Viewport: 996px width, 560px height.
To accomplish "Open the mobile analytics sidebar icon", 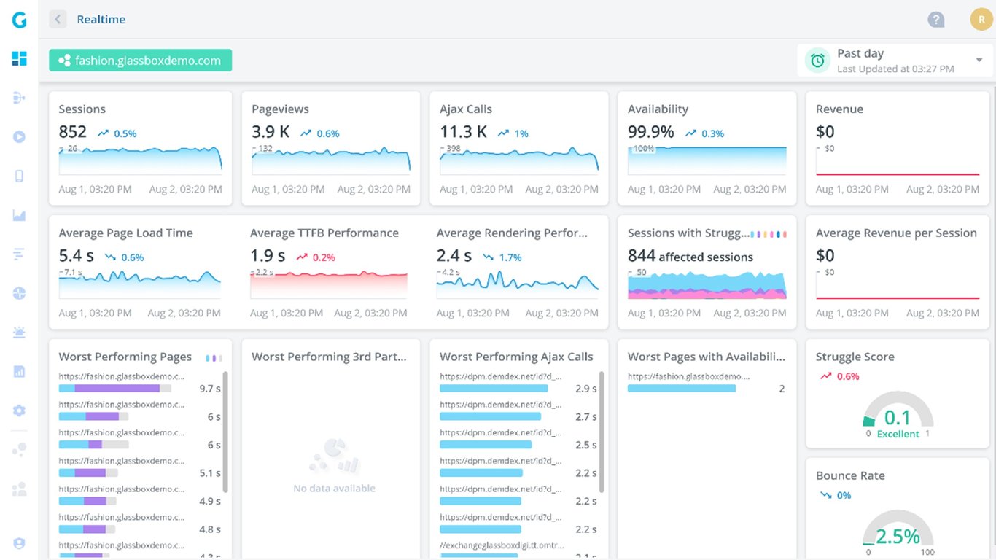I will 19,176.
